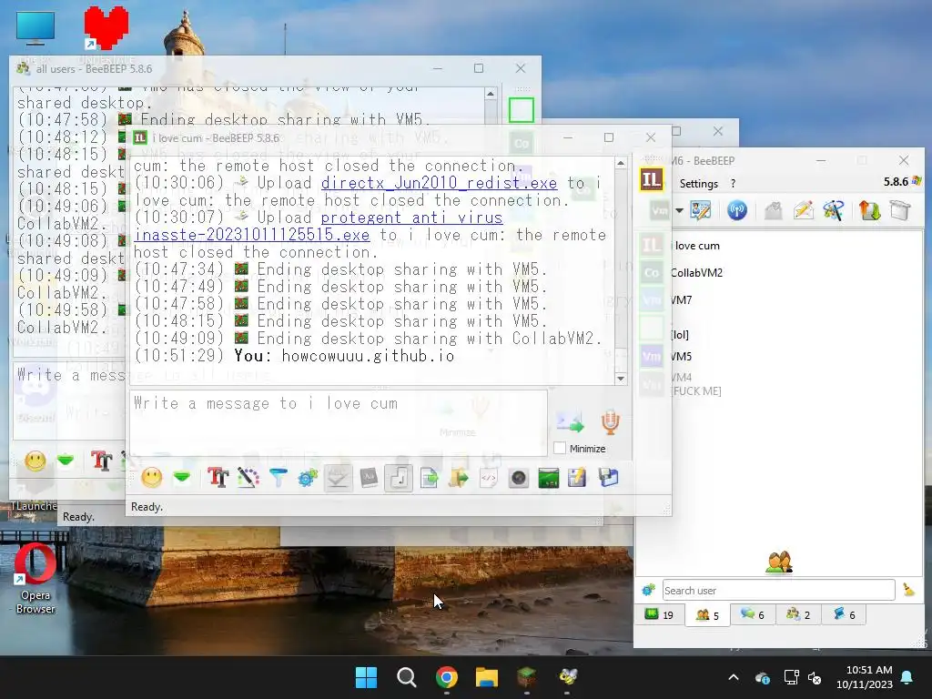This screenshot has width=932, height=699.
Task: Open font selection (TT) in i love cum chat
Action: 218,477
